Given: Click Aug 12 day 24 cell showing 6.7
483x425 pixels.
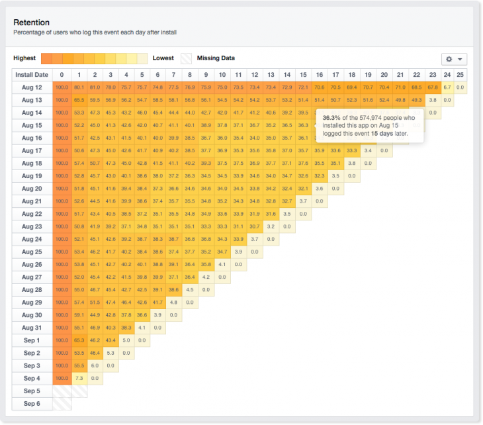Looking at the screenshot, I should (447, 87).
